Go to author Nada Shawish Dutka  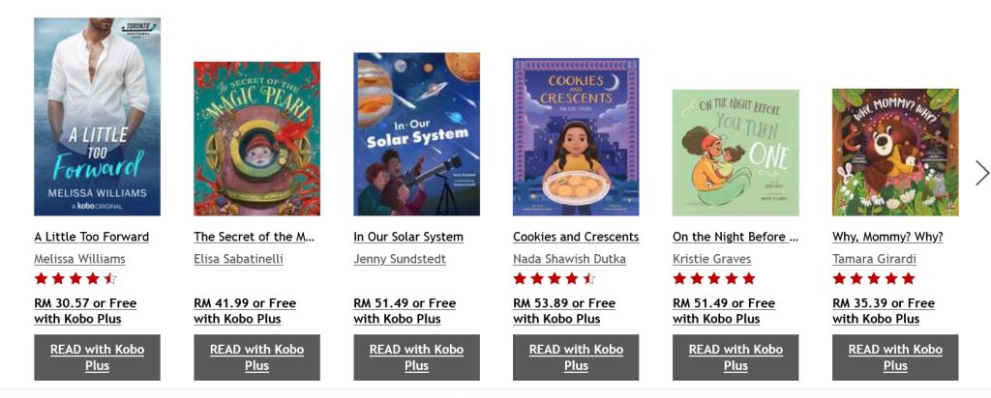click(569, 259)
